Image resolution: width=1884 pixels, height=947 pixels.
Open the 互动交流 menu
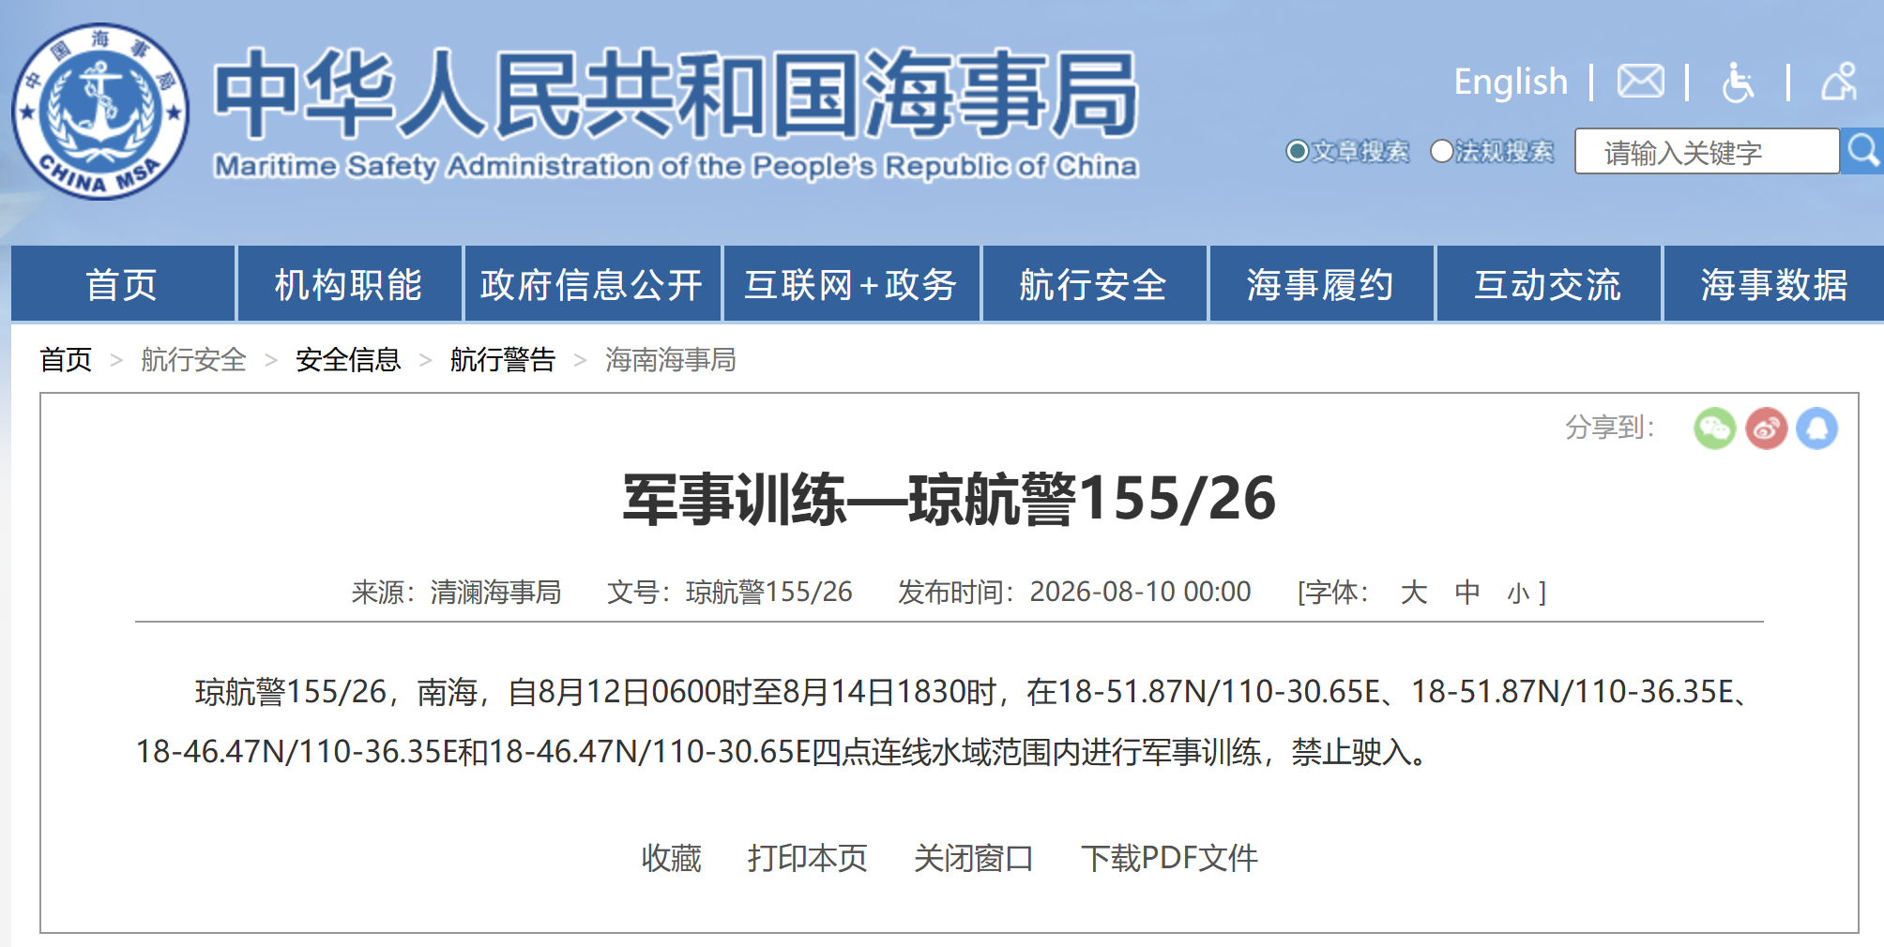pos(1548,284)
